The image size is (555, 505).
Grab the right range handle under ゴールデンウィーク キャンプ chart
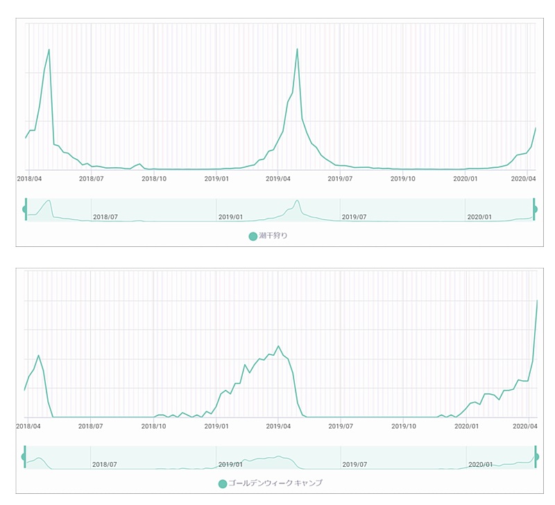536,456
